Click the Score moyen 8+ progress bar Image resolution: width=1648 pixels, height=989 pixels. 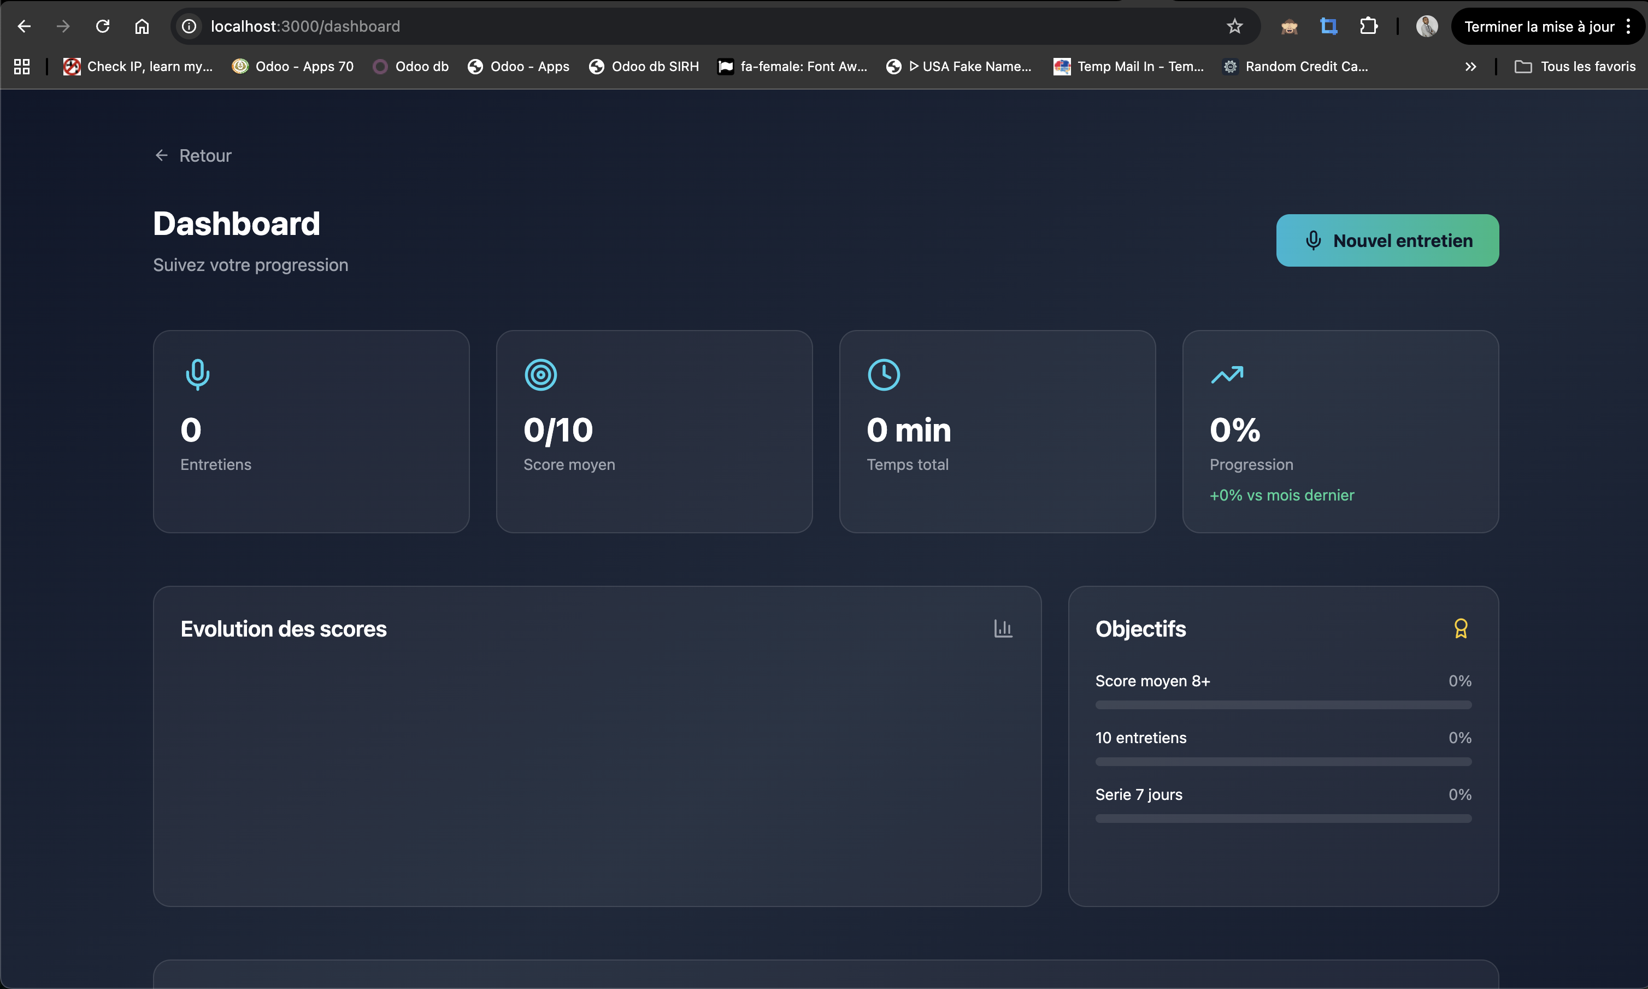pyautogui.click(x=1283, y=705)
